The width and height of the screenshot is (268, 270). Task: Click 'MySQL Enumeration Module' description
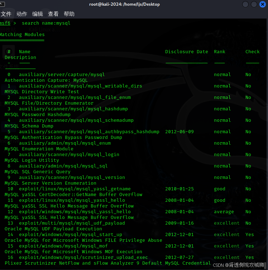(x=39, y=149)
